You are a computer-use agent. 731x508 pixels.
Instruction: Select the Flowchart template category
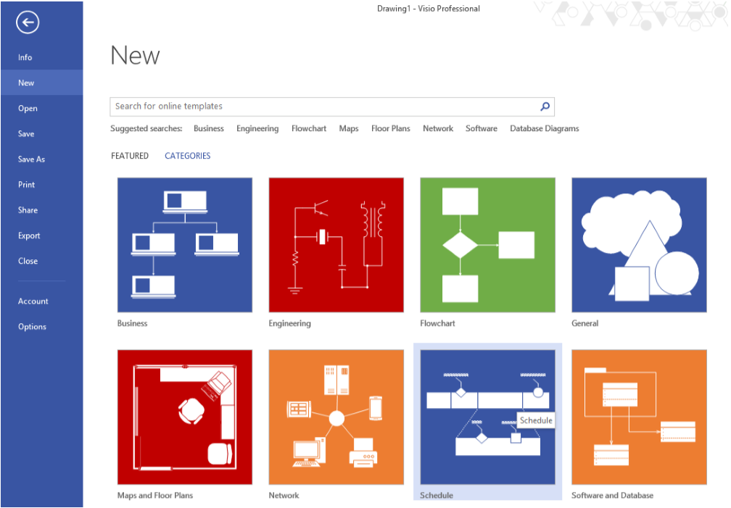click(487, 245)
